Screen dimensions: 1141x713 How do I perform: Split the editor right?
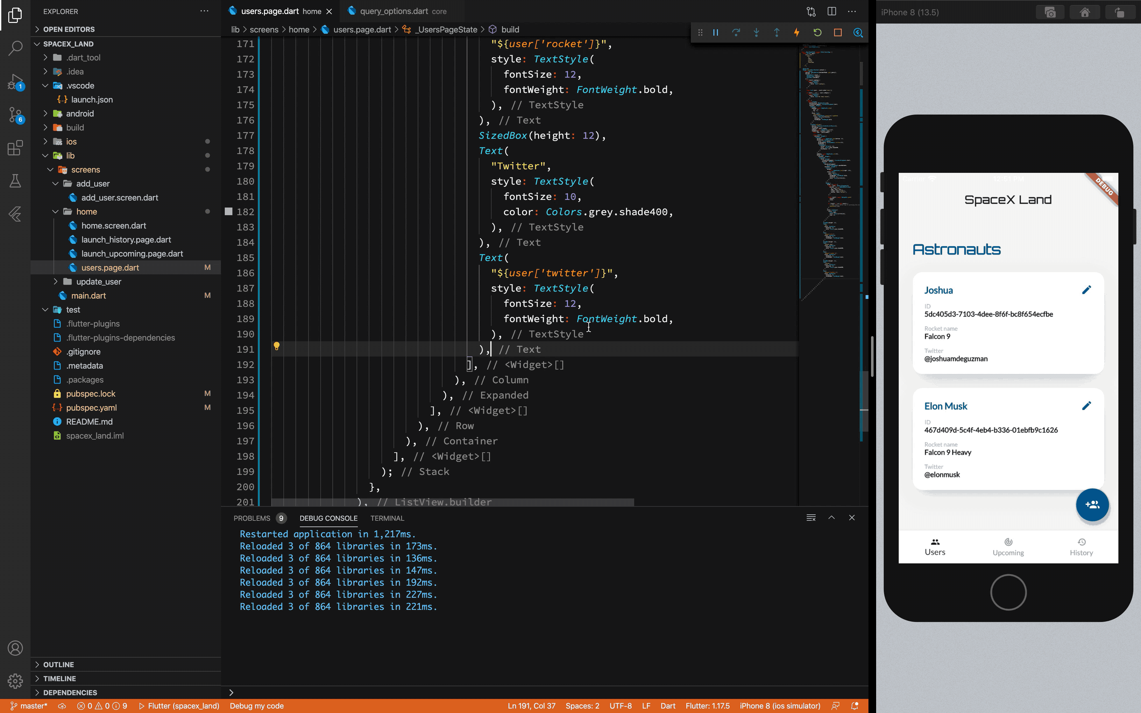click(x=832, y=11)
